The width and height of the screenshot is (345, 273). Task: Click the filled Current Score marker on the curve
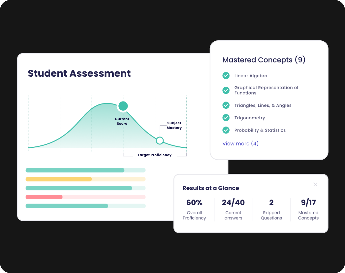[x=123, y=106]
